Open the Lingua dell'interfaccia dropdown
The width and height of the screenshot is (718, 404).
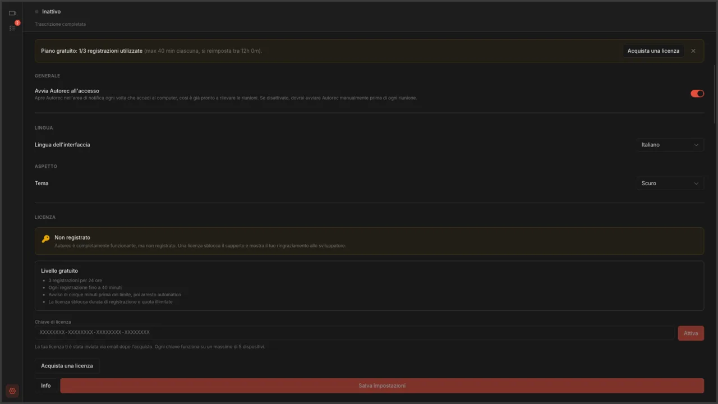pos(670,145)
